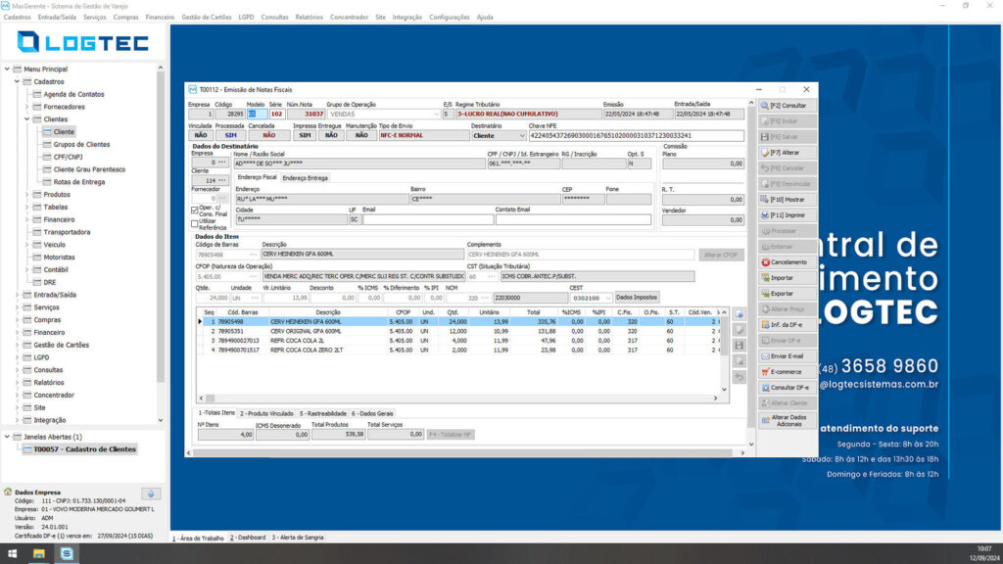Click the items grid horizontal scrollbar
1003x564 pixels.
coord(458,398)
